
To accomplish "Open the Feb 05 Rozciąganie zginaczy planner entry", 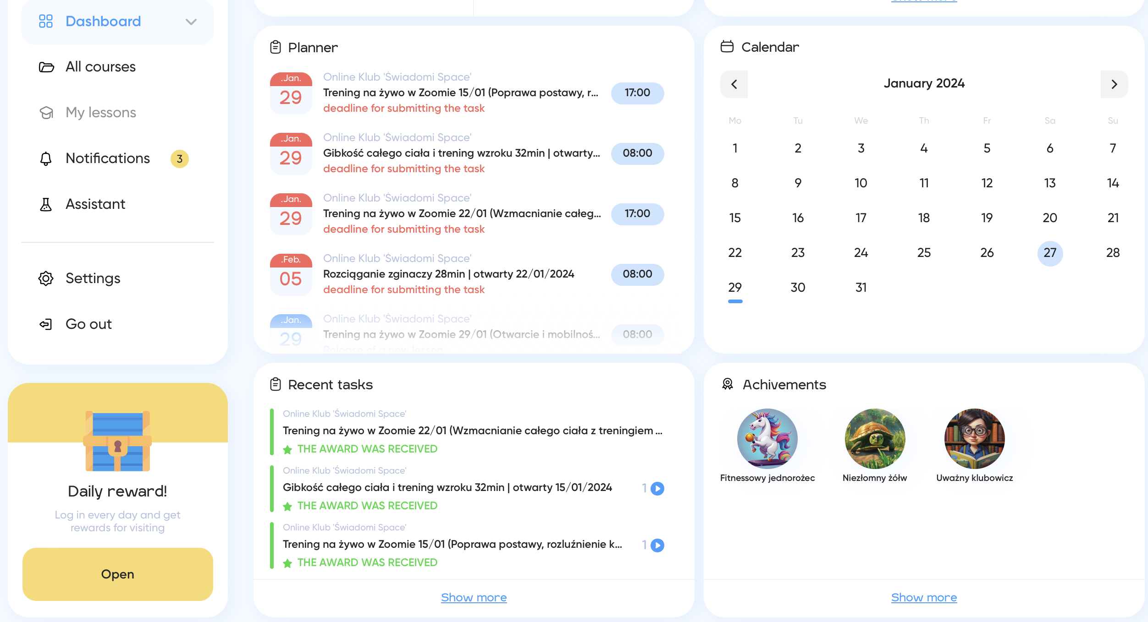I will (x=448, y=274).
